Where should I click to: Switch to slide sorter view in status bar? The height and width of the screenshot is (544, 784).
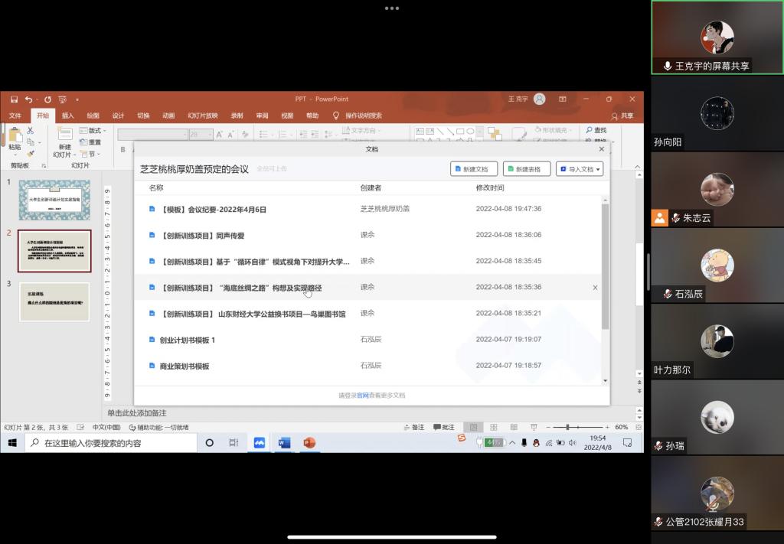[x=494, y=427]
